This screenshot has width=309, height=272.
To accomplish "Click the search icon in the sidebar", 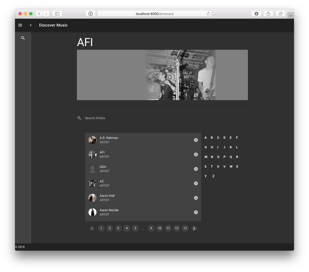I will 23,38.
